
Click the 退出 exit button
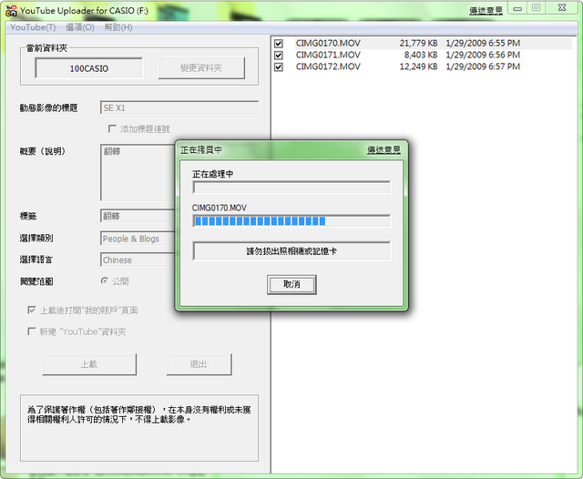point(199,364)
